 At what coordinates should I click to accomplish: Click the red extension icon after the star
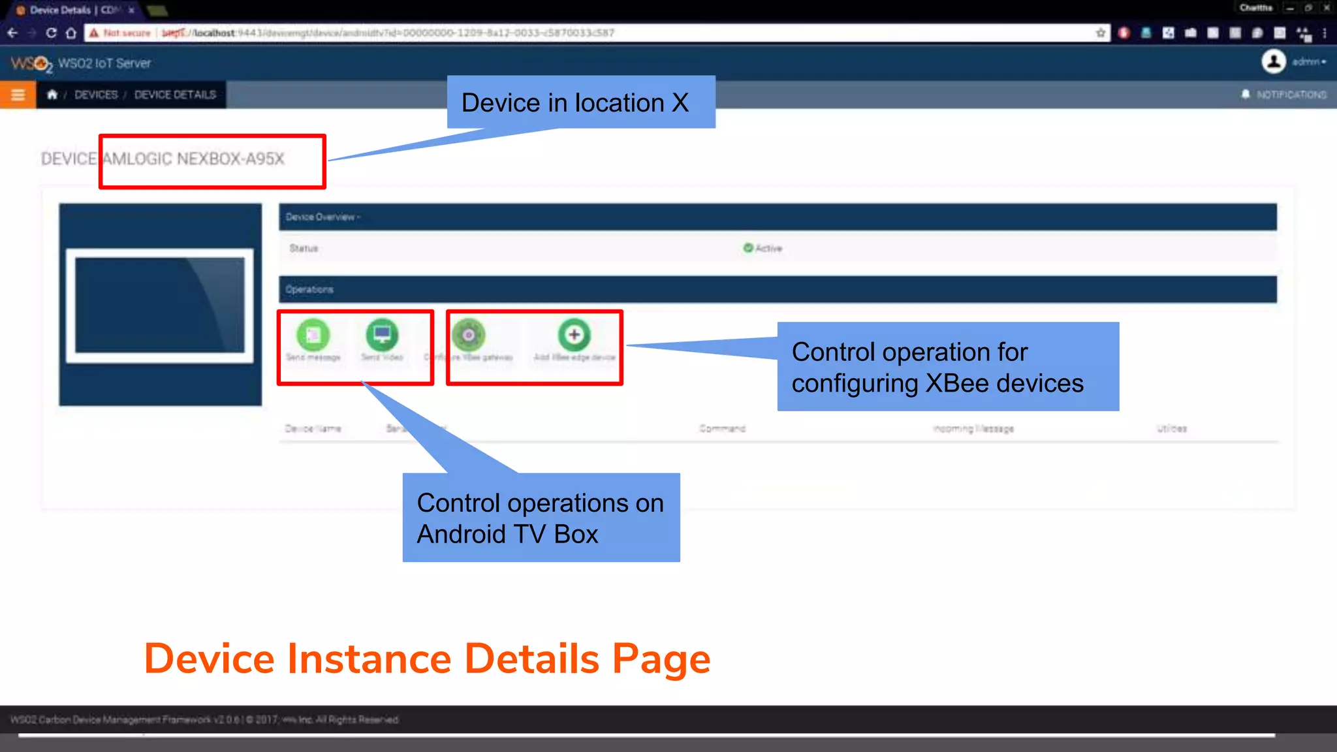pos(1124,33)
